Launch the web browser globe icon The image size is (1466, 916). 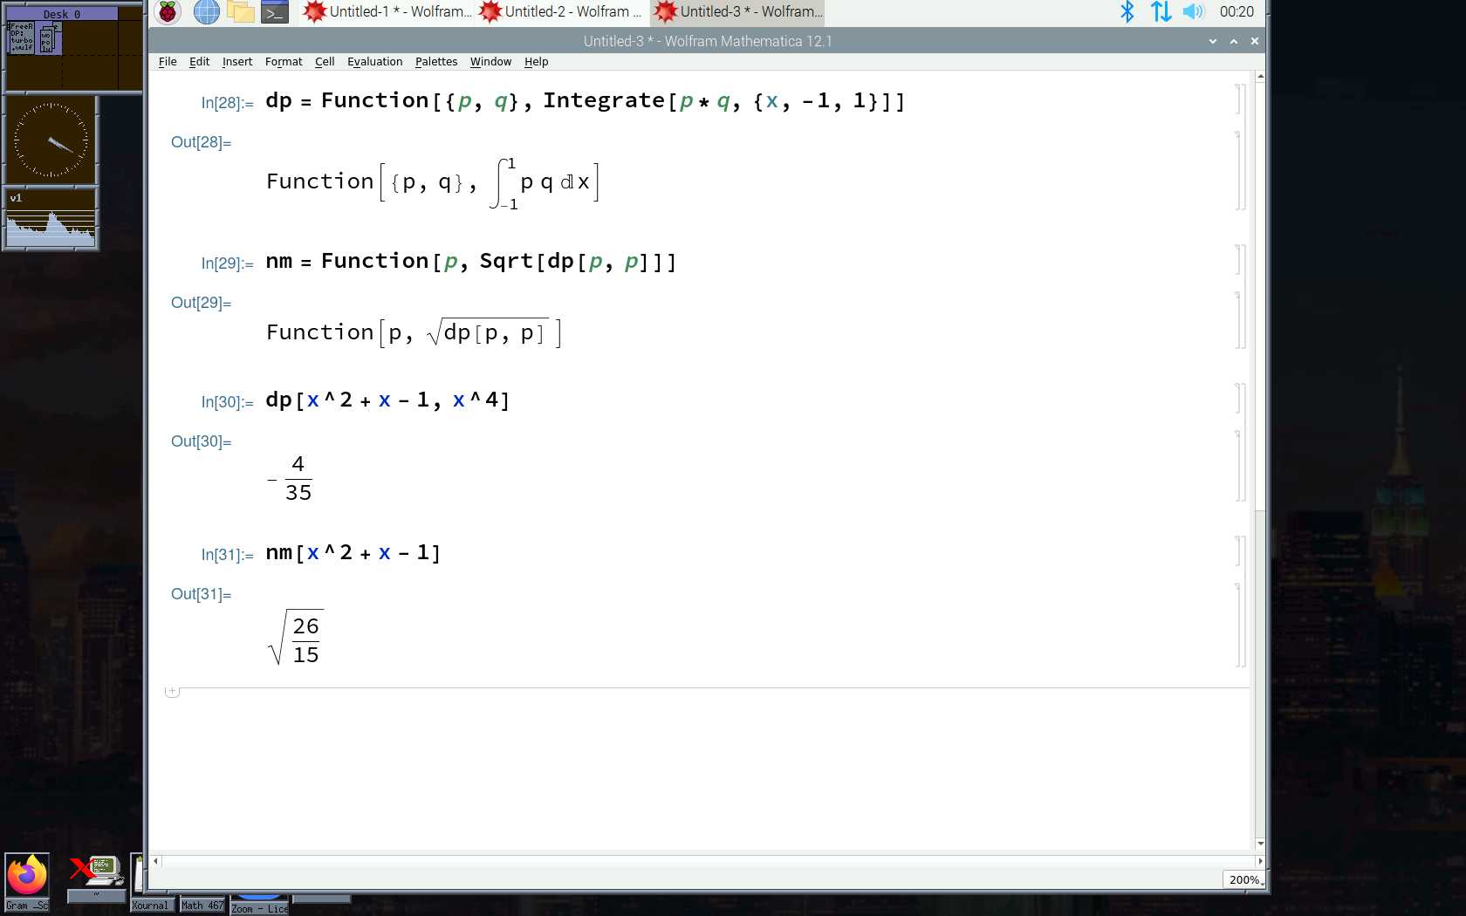[206, 12]
